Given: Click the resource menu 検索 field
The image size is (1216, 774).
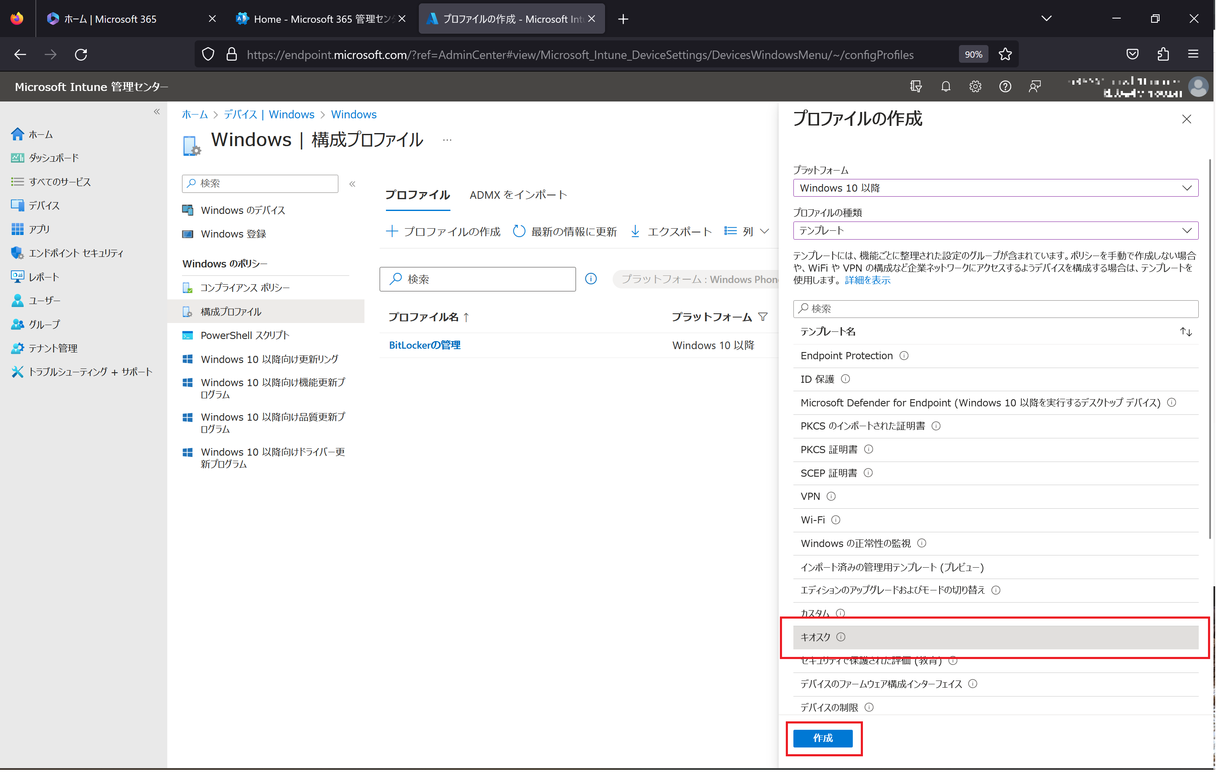Looking at the screenshot, I should click(260, 184).
